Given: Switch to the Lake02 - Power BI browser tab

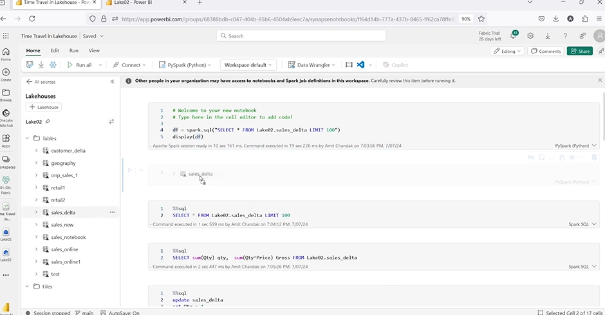Looking at the screenshot, I should pyautogui.click(x=145, y=3).
